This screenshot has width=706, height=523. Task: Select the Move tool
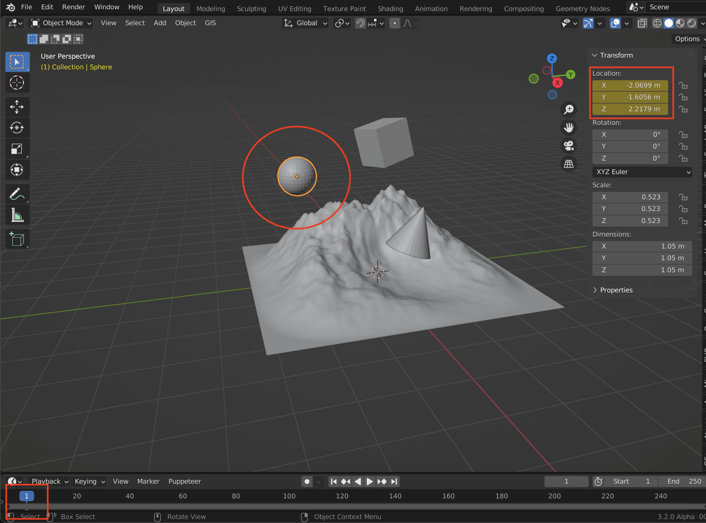(17, 107)
